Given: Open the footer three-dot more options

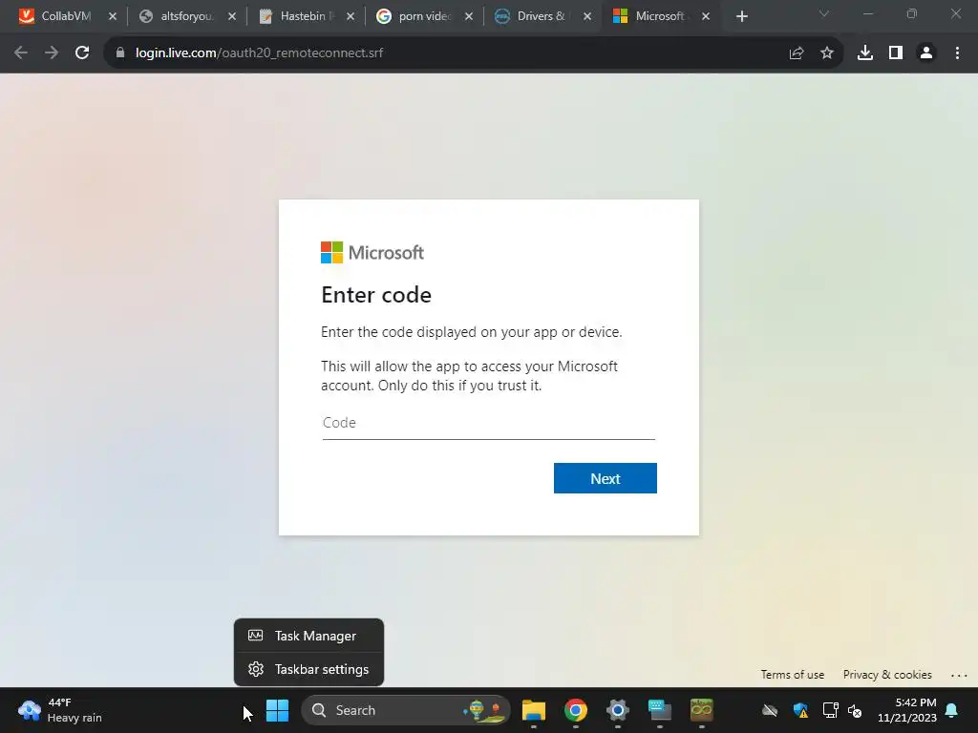Looking at the screenshot, I should click(959, 675).
